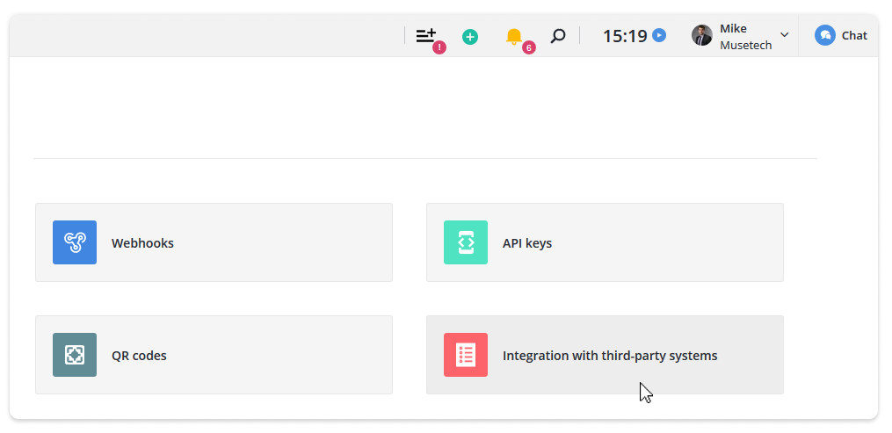Expand the Mike Musetech user dropdown

(x=785, y=34)
